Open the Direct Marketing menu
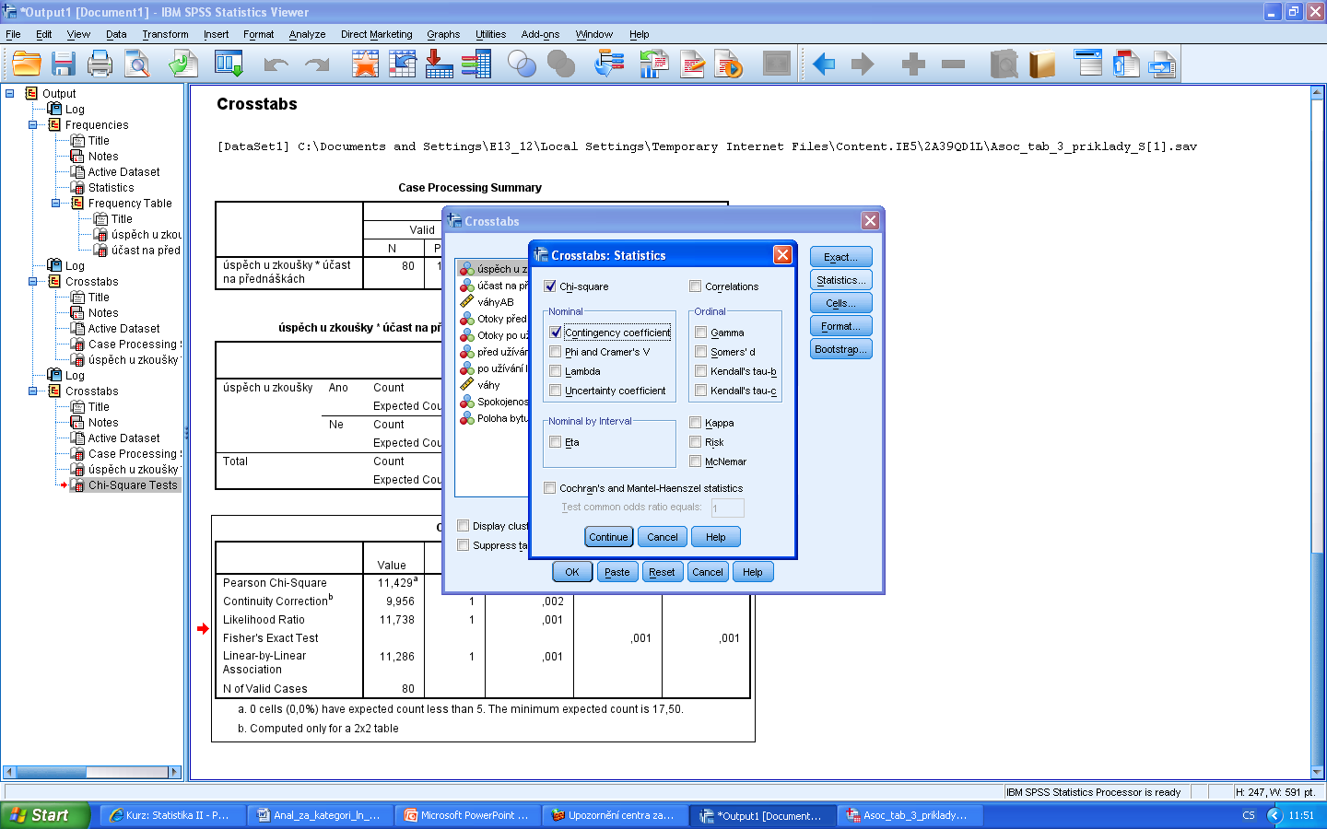This screenshot has height=829, width=1327. 376,34
